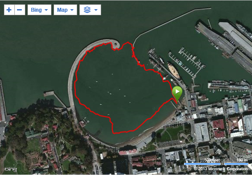Zoom out with the minus button
The height and width of the screenshot is (175, 252).
coord(20,10)
